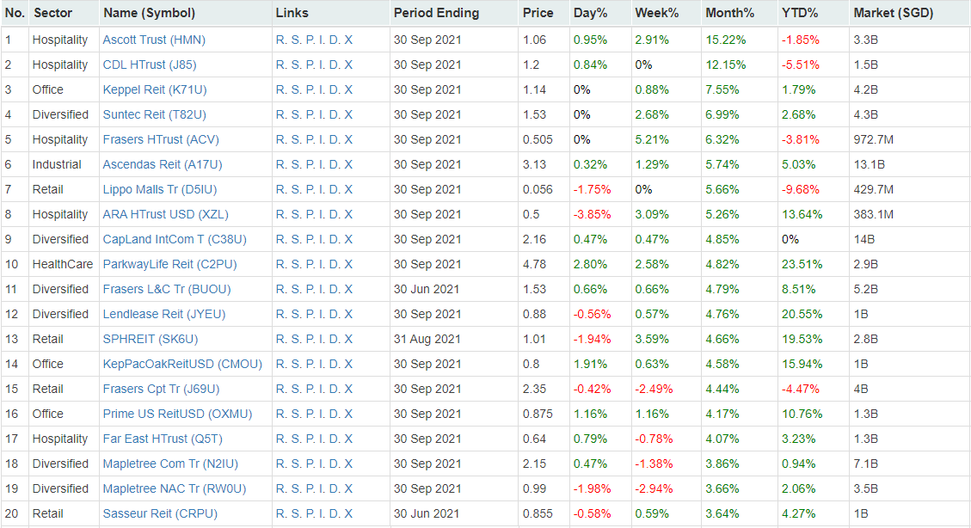
Task: Open Prime US ReitUSD (OXMU) link
Action: (178, 414)
